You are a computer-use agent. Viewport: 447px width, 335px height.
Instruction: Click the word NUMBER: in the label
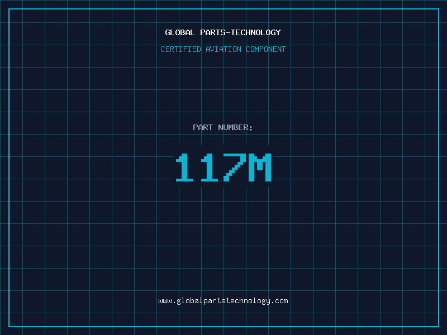click(235, 127)
